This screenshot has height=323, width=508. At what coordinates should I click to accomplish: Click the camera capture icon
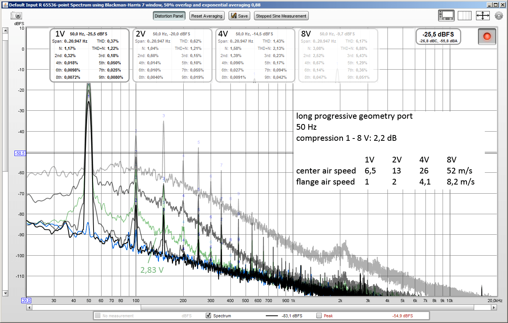click(16, 16)
